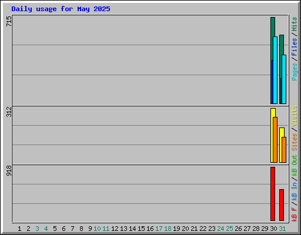Click the 312 visits axis label
Image resolution: width=301 pixels, height=235 pixels.
click(x=9, y=112)
